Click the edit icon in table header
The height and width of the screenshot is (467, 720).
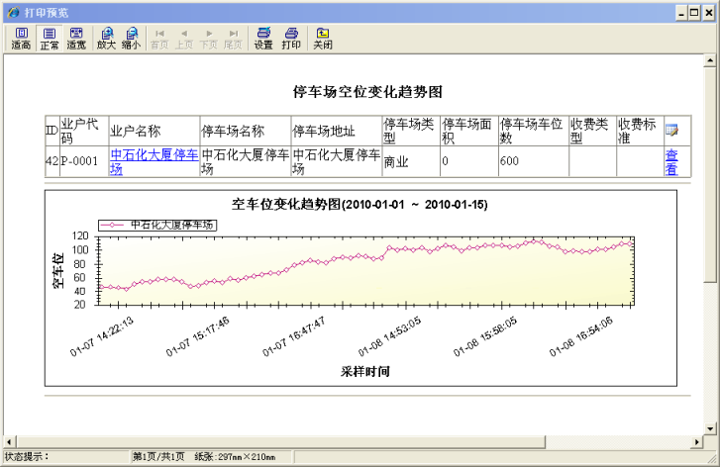coord(671,131)
